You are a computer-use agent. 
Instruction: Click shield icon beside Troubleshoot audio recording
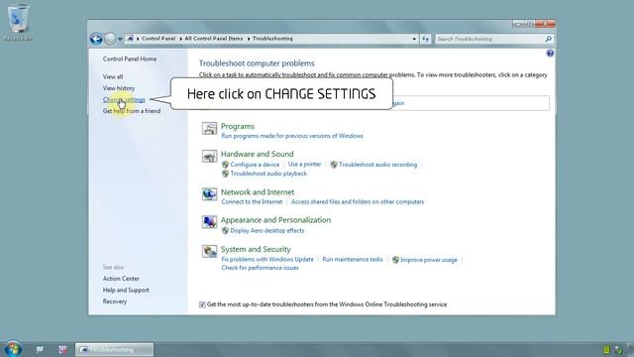[334, 165]
